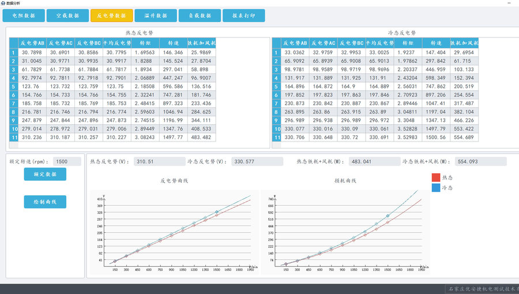Click the red 热态 legend swatch
This screenshot has width=519, height=294.
[x=436, y=177]
